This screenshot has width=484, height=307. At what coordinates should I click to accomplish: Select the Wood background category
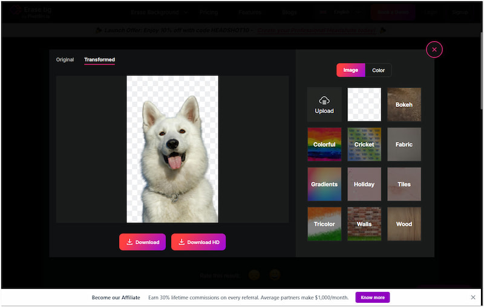click(x=404, y=224)
